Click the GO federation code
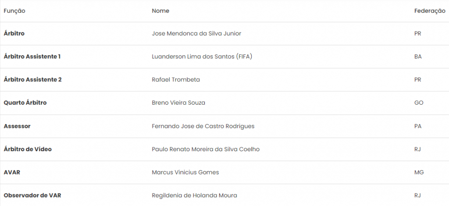The image size is (449, 206). click(419, 103)
